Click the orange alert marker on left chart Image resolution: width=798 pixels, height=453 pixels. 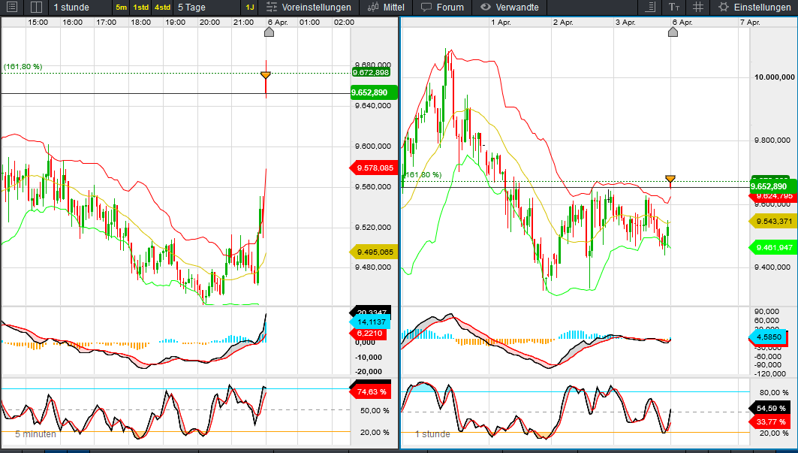pos(266,75)
